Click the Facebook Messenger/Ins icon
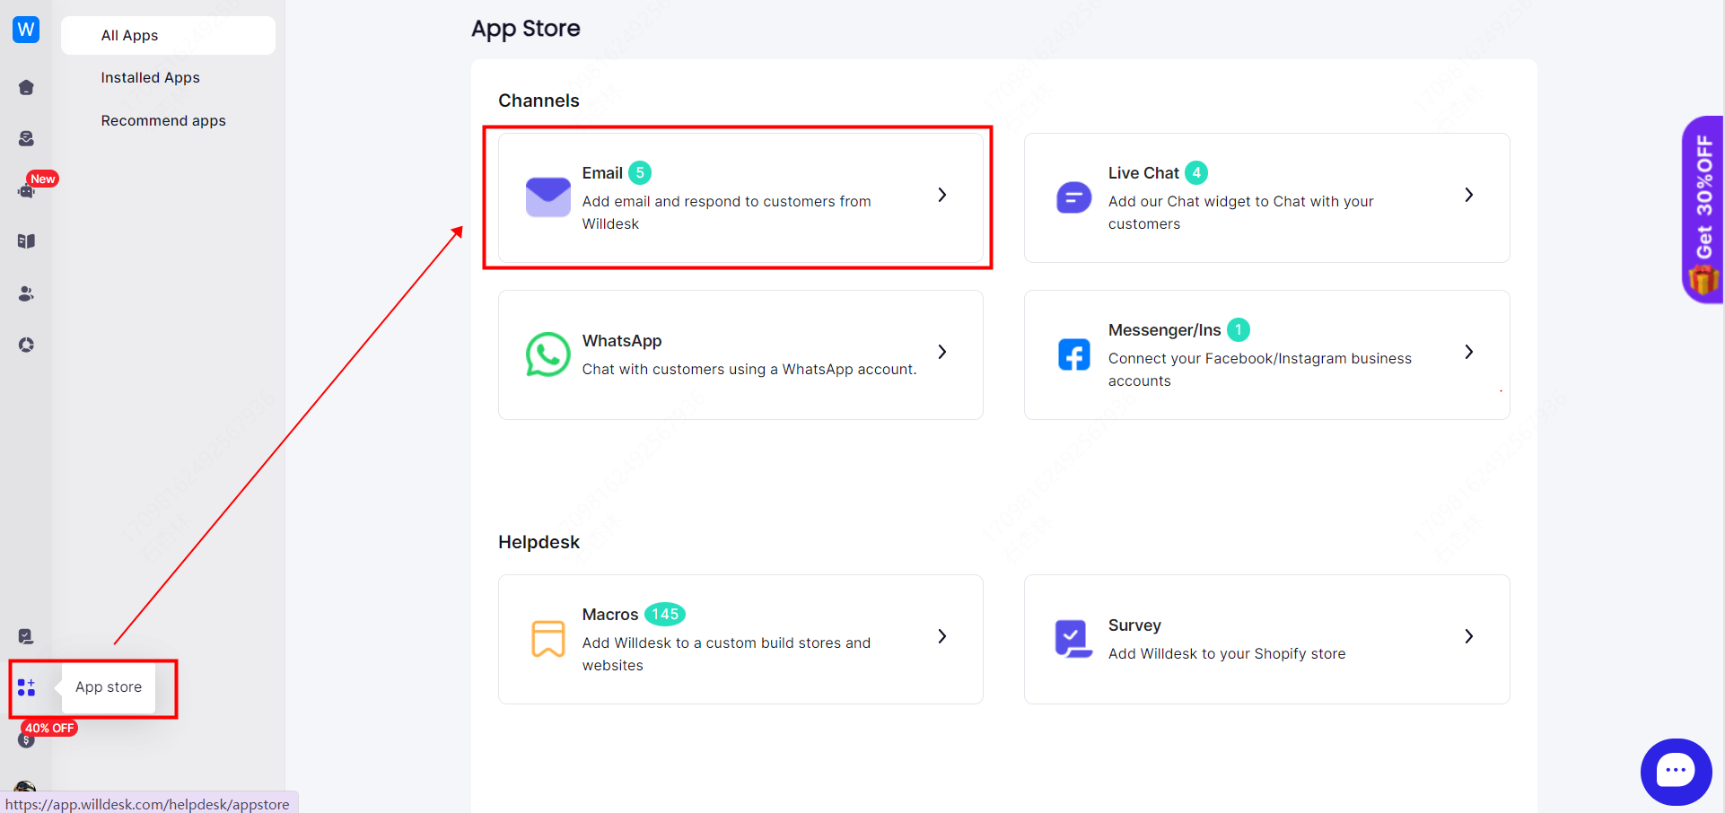 tap(1073, 354)
